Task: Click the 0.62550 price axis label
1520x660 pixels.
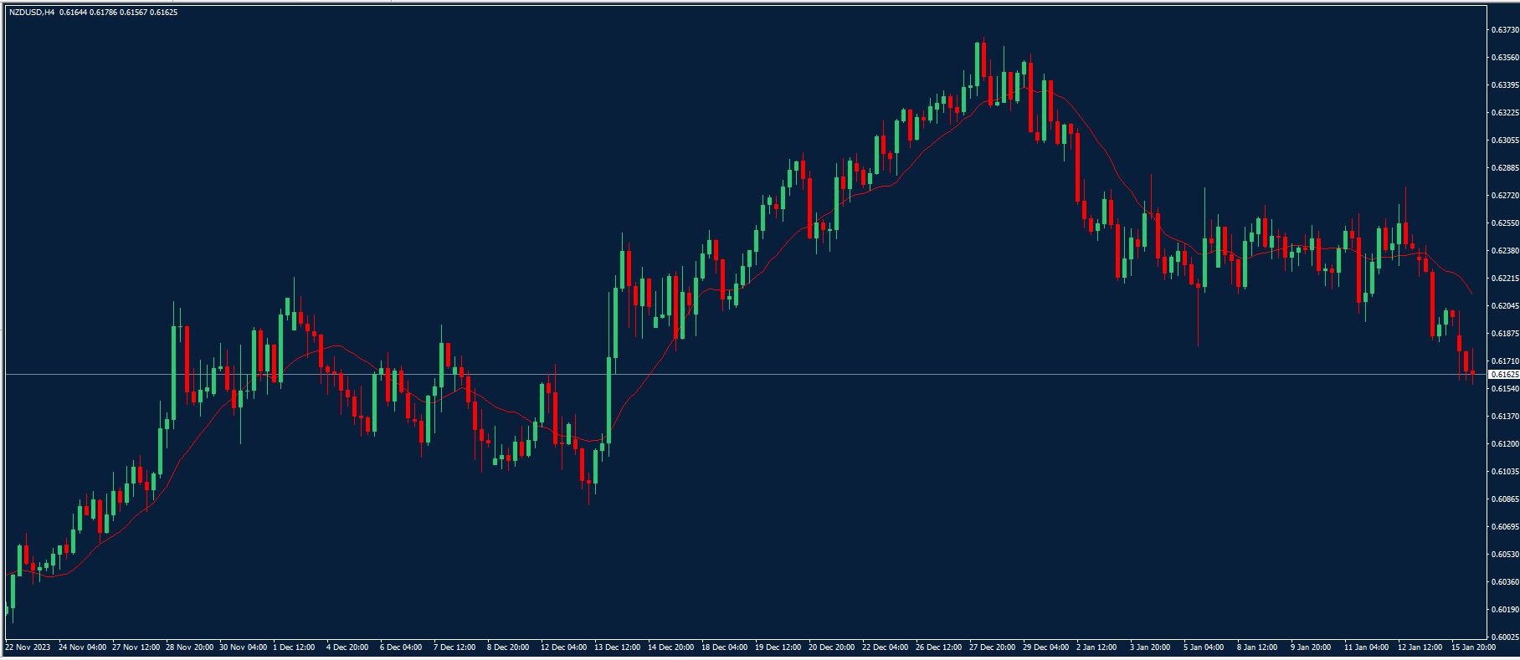Action: pos(1504,223)
